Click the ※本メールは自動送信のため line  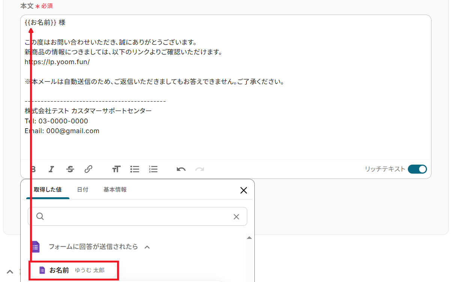(154, 81)
